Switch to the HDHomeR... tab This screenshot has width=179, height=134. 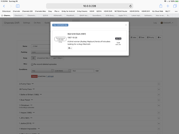[59, 16]
